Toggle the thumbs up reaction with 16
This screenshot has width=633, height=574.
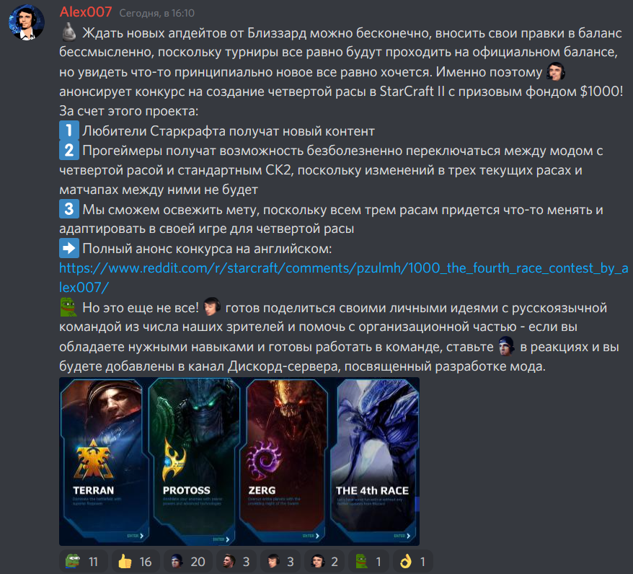pyautogui.click(x=136, y=561)
